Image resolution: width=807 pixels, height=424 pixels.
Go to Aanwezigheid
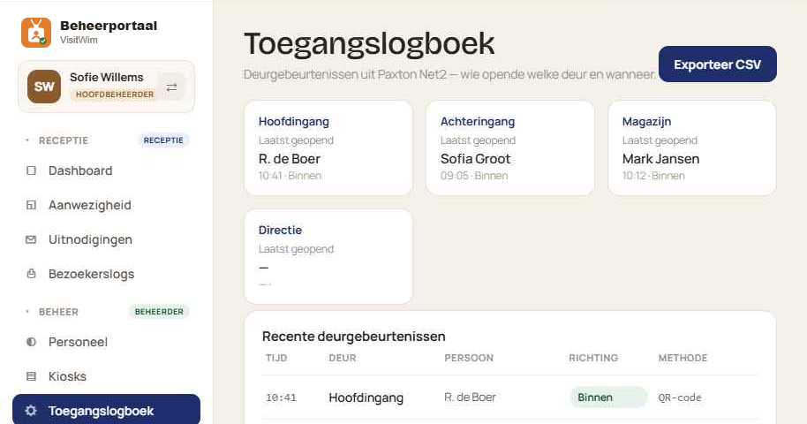tap(106, 205)
